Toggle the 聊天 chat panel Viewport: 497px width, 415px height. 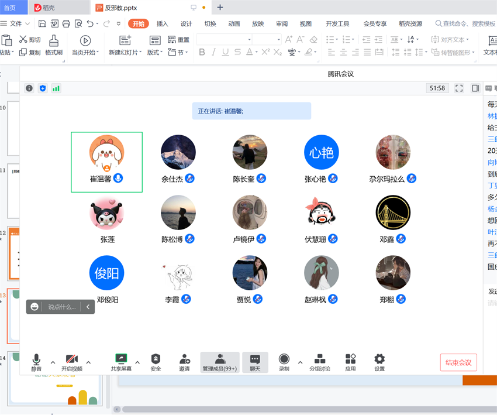[255, 362]
